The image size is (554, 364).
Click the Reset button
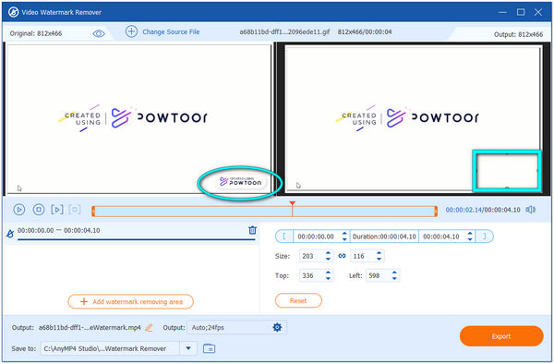(x=298, y=301)
